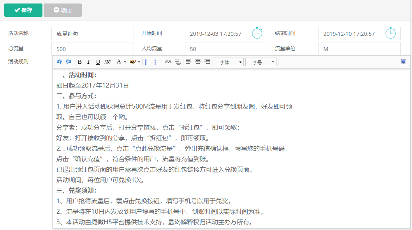Click the line starting 点击“确认充值”

pos(133,159)
